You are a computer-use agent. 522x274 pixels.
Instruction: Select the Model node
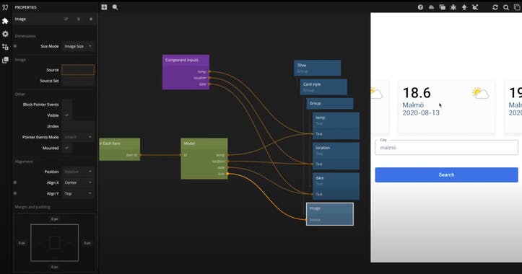click(x=204, y=159)
